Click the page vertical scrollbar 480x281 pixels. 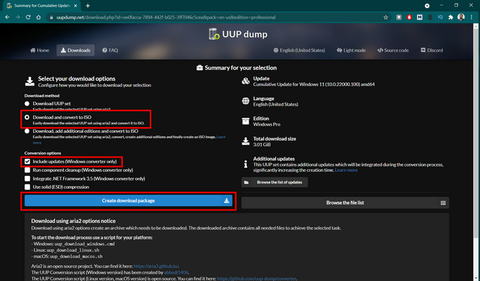(476, 132)
